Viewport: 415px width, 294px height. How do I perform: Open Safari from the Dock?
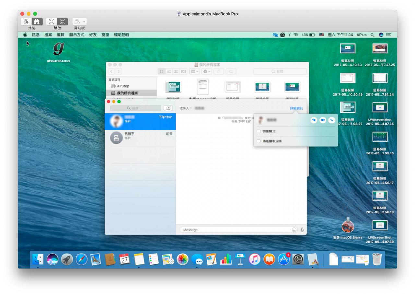81,259
